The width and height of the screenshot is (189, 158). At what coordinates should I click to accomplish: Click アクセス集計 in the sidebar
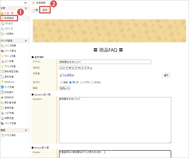tap(10, 135)
